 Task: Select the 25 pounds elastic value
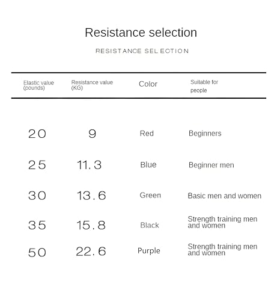click(x=37, y=165)
